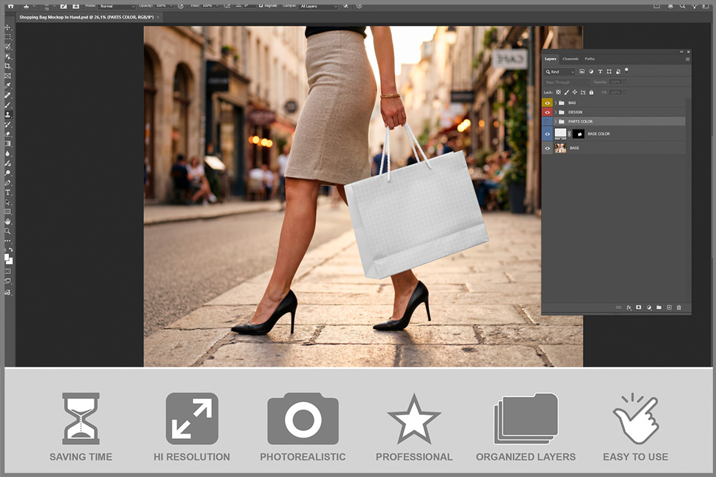The image size is (716, 477).
Task: Select the Pen tool
Action: 8,182
